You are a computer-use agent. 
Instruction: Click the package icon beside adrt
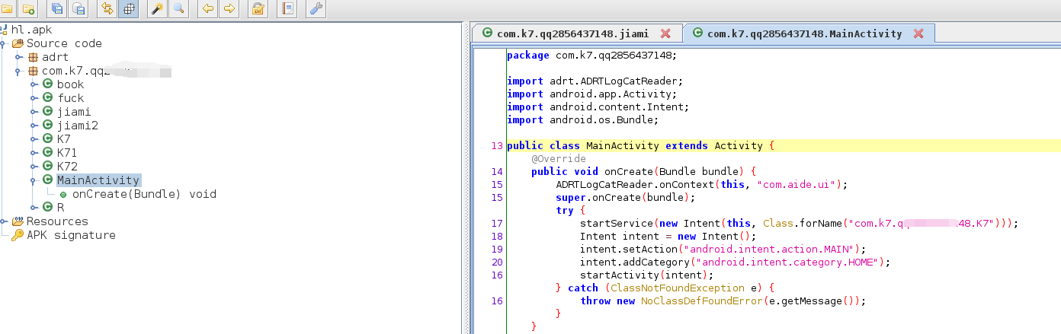[33, 57]
